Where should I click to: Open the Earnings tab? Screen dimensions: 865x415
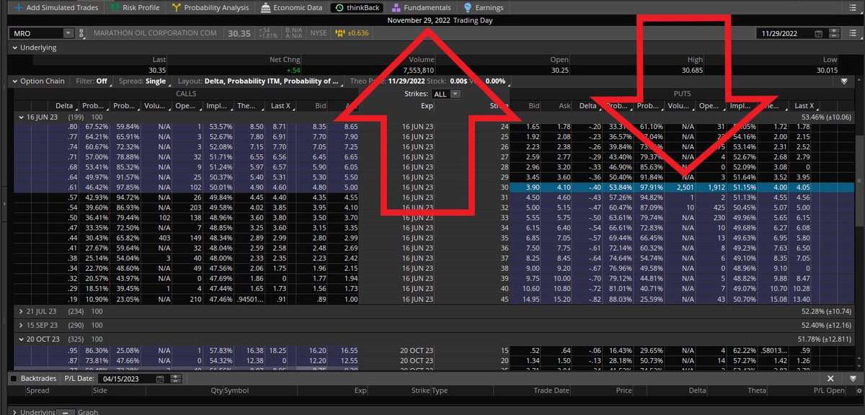[484, 8]
